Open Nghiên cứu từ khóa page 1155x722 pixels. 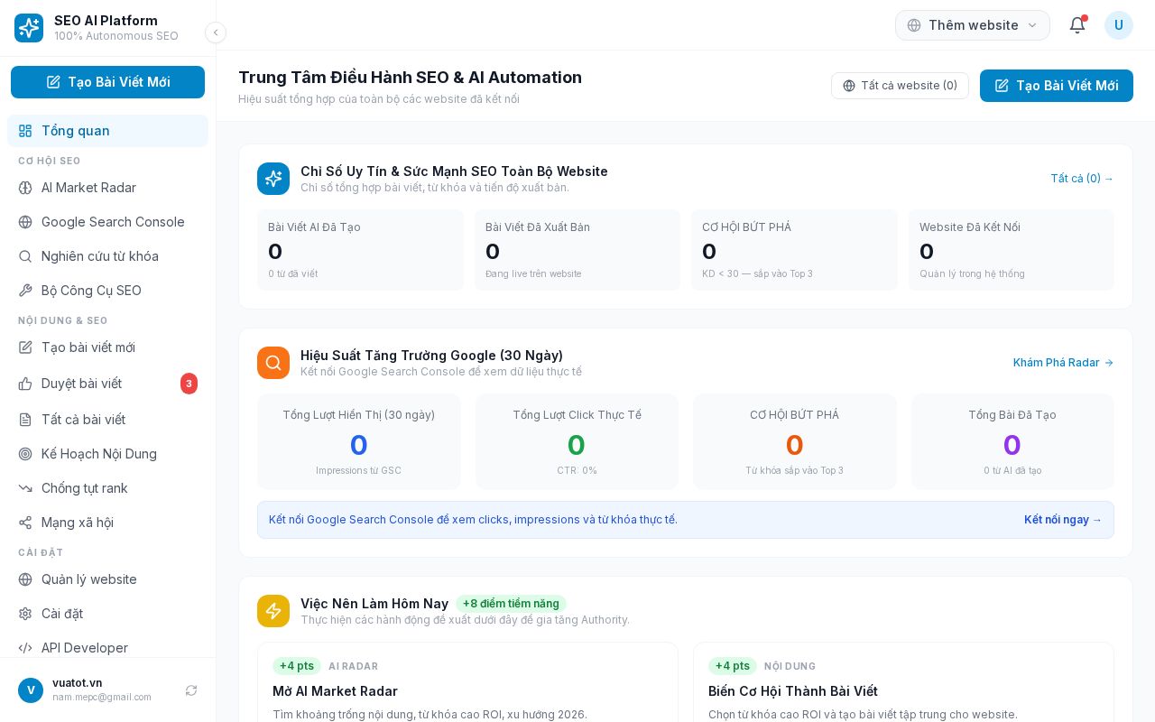pyautogui.click(x=107, y=256)
